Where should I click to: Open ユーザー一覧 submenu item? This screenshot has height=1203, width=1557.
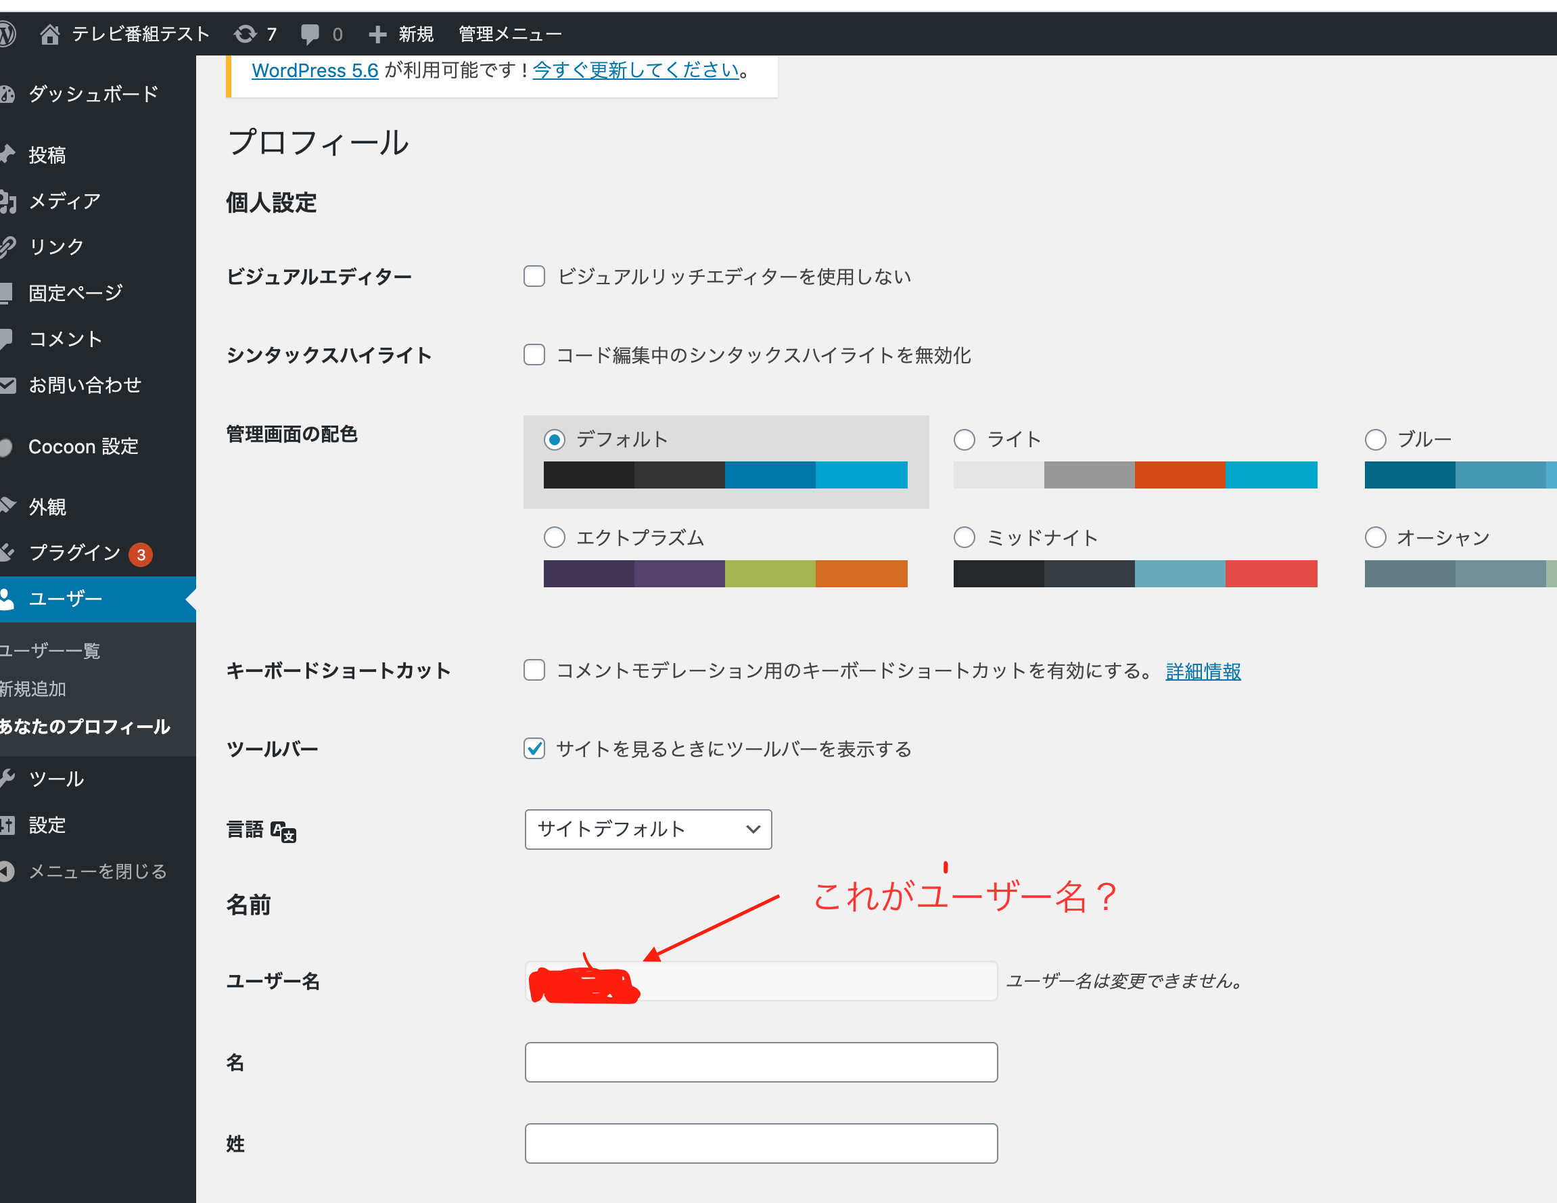coord(50,650)
